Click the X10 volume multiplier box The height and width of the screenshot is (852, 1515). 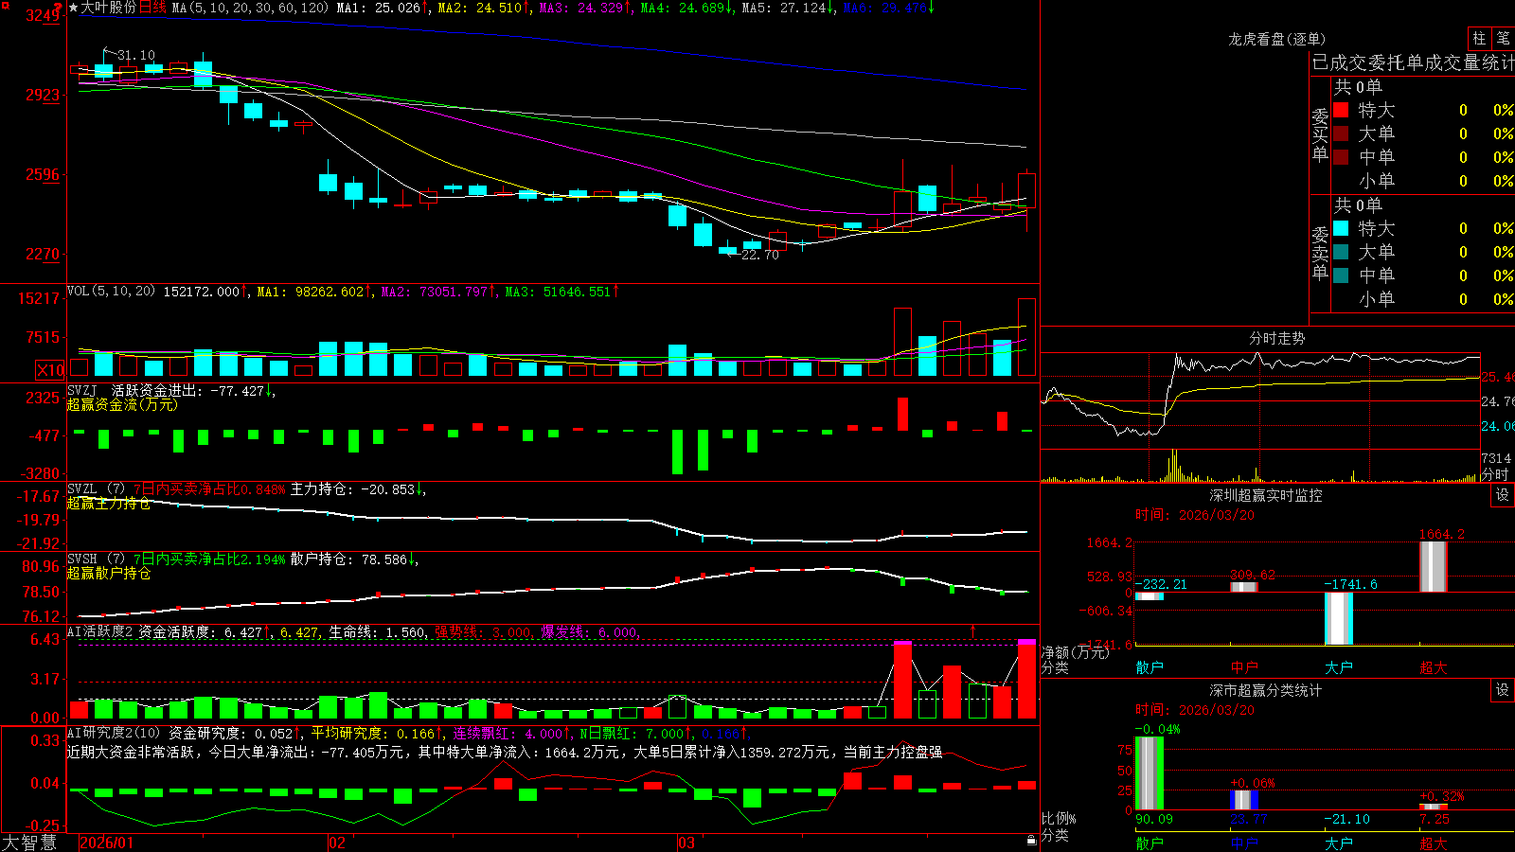[x=50, y=370]
